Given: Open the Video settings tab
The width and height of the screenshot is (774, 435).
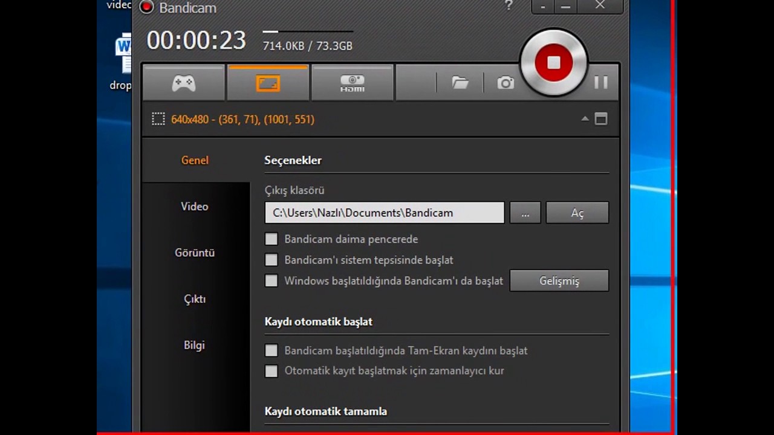Looking at the screenshot, I should [195, 207].
